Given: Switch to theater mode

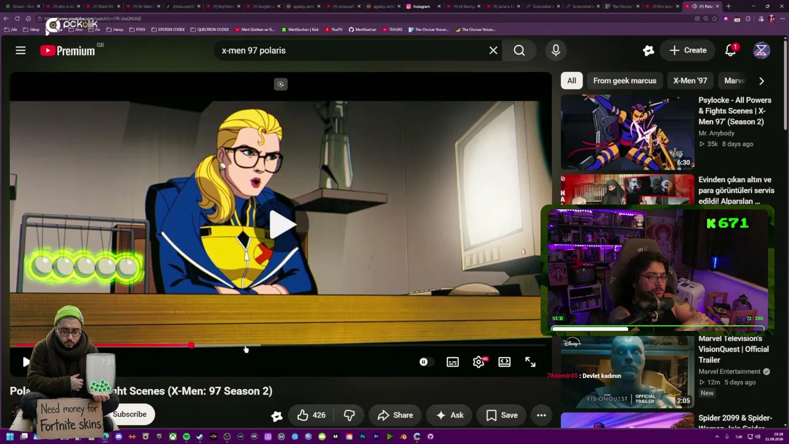Looking at the screenshot, I should tap(504, 362).
